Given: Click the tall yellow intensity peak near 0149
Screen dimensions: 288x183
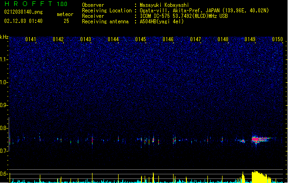Looking at the screenshot, I should point(261,177).
